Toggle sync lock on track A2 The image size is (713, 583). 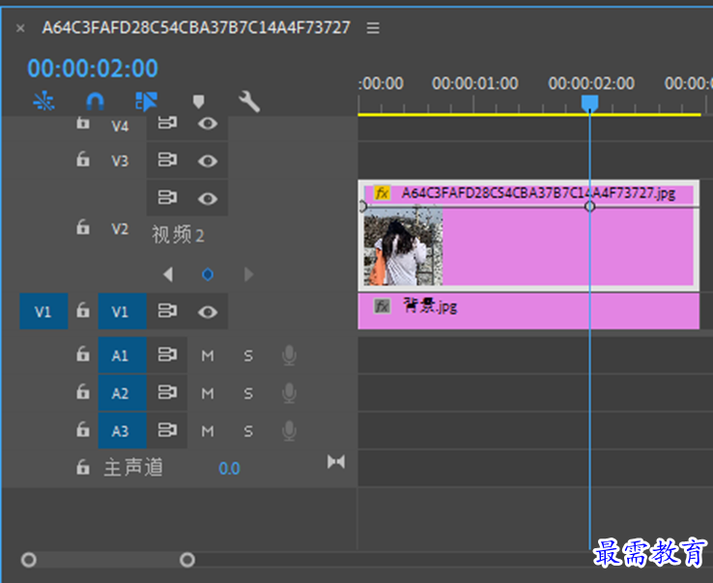click(167, 392)
